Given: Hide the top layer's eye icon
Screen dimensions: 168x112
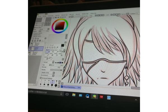Looking at the screenshot, I should [31, 44].
